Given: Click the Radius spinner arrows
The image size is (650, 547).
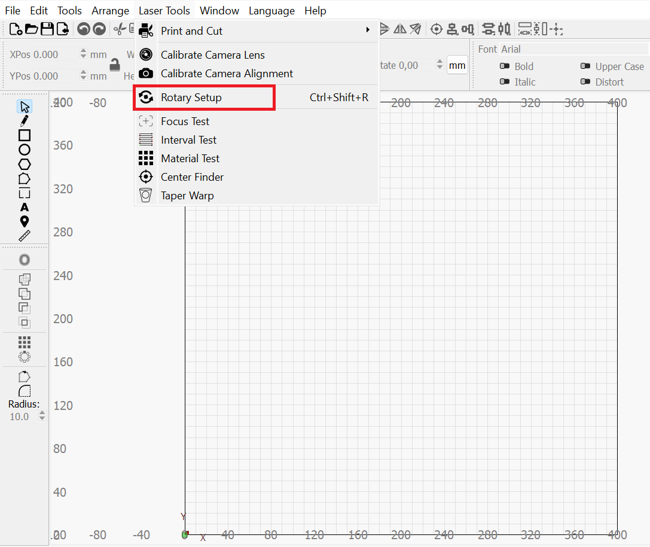Looking at the screenshot, I should click(42, 417).
